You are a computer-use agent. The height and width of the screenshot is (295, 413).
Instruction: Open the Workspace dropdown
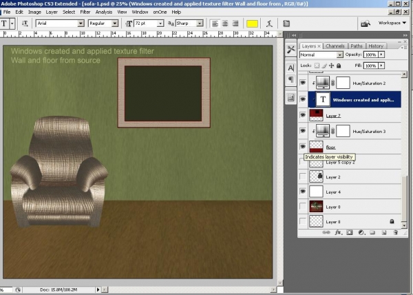(392, 23)
